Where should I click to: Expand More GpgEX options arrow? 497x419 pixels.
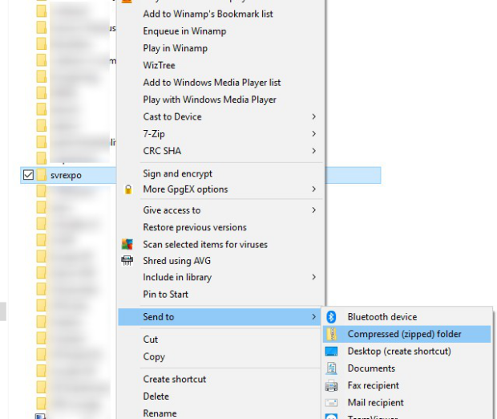(x=313, y=189)
